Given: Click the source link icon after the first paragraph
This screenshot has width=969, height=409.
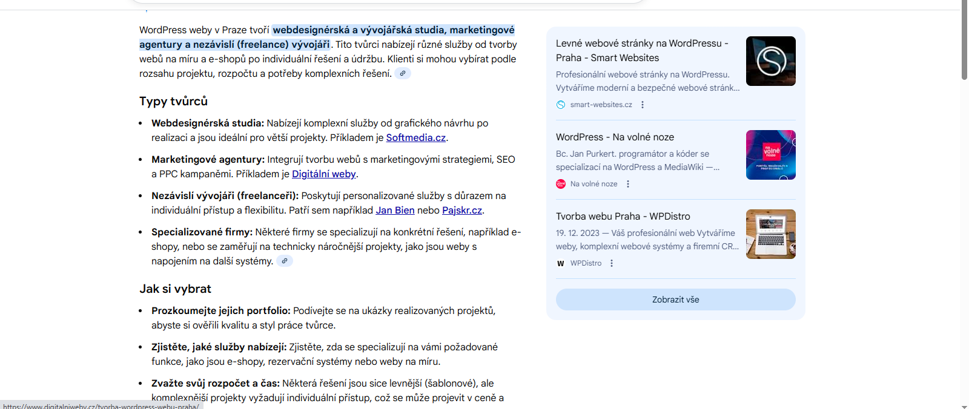Looking at the screenshot, I should (x=403, y=73).
